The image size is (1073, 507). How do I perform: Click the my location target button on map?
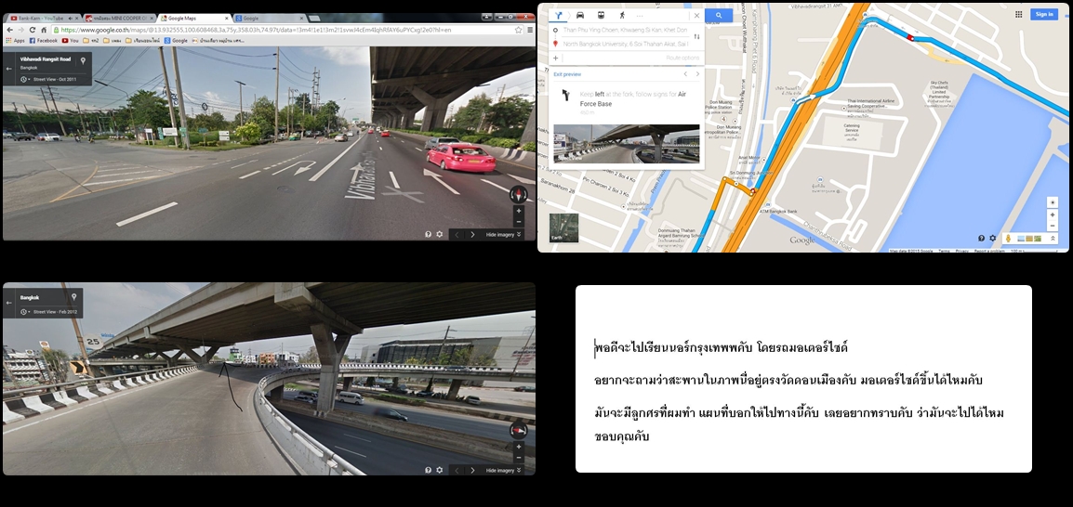click(x=1053, y=203)
